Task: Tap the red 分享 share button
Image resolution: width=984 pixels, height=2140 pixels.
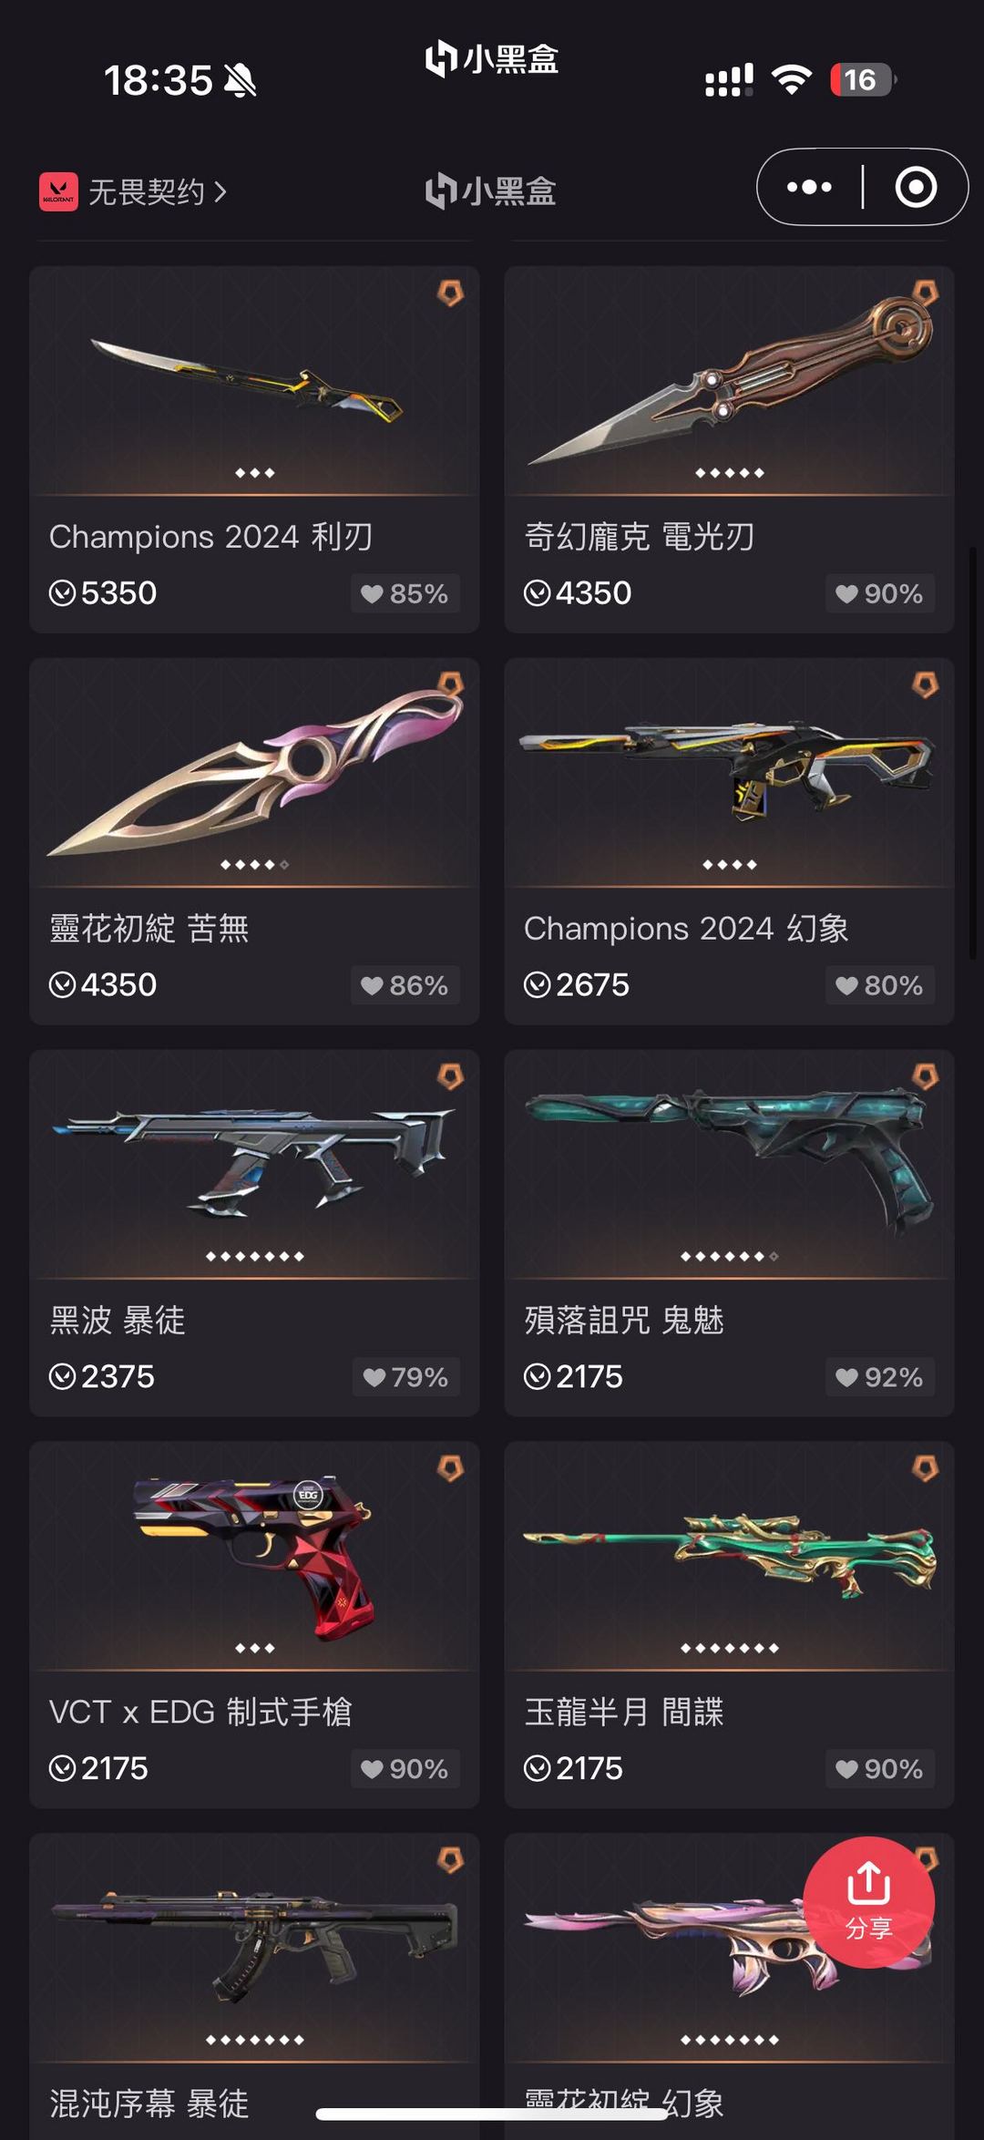Action: coord(868,1902)
